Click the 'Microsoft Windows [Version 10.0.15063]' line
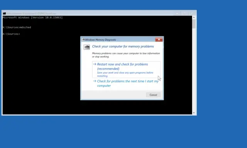Viewport: 247px width, 148px height. [x=32, y=17]
